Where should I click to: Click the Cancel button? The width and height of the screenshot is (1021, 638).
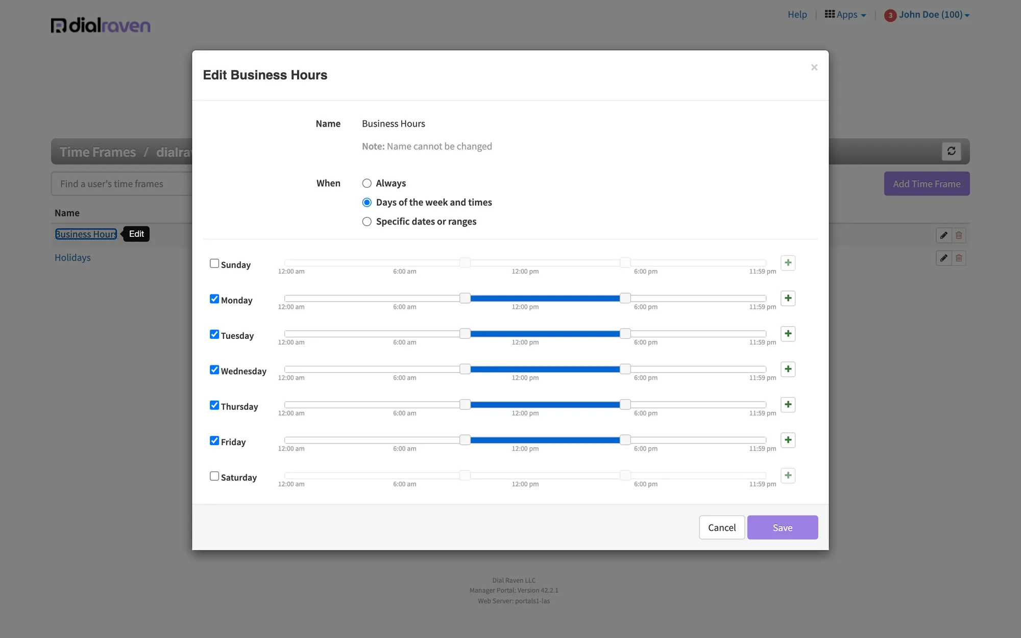722,527
